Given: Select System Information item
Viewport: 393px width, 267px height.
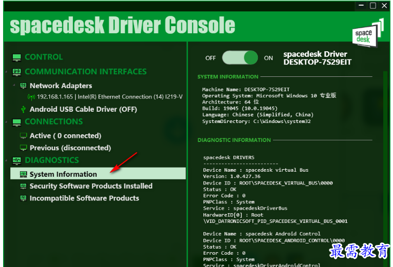Looking at the screenshot, I should [98, 174].
